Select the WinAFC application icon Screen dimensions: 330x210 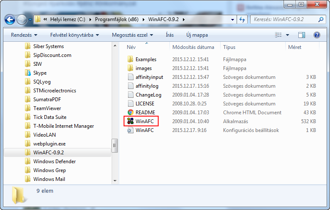131,121
